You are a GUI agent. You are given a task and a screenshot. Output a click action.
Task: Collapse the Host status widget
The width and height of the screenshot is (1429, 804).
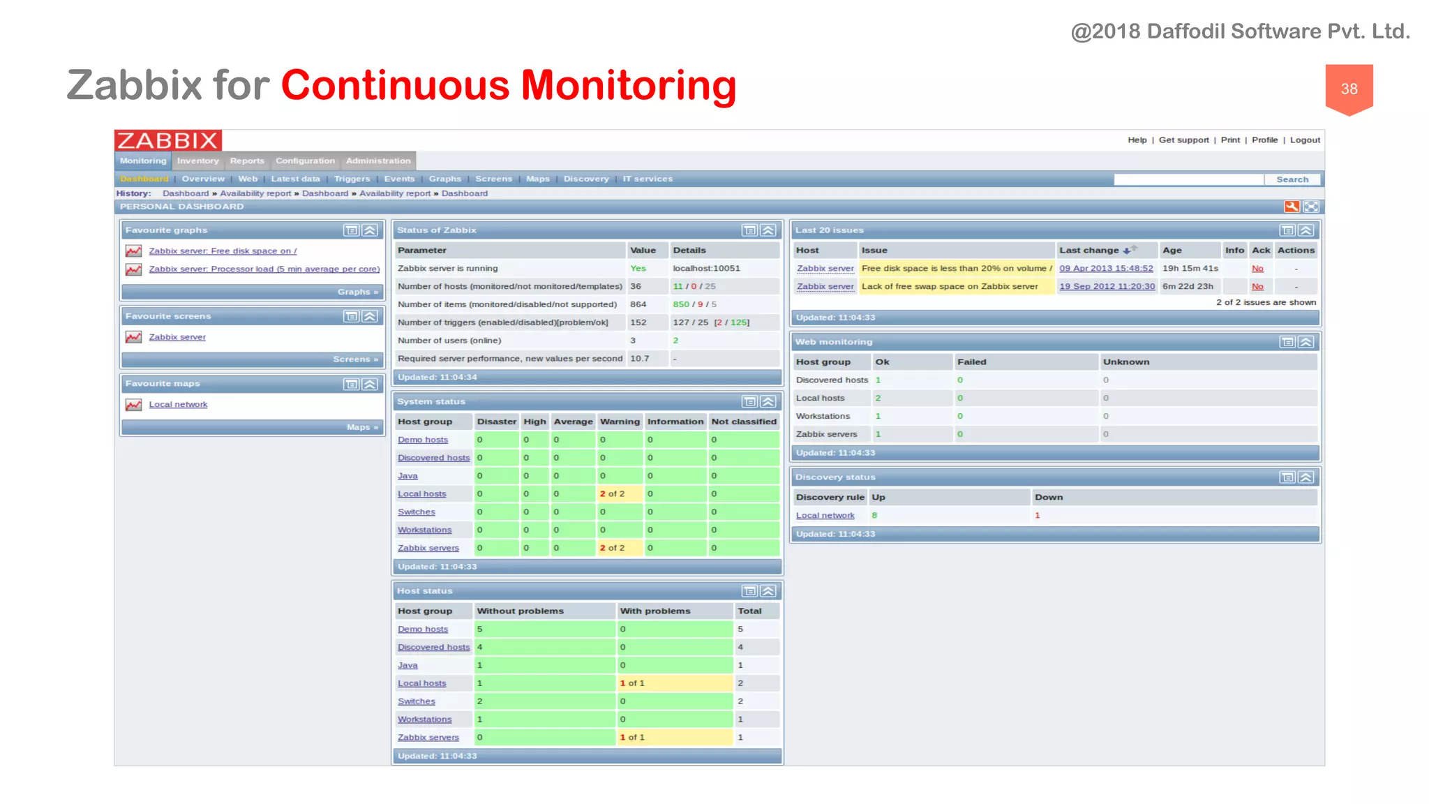pyautogui.click(x=768, y=591)
